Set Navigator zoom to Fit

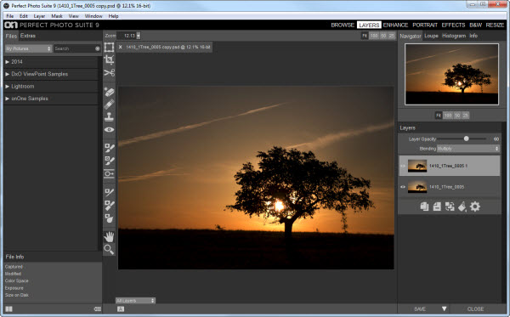(x=439, y=116)
